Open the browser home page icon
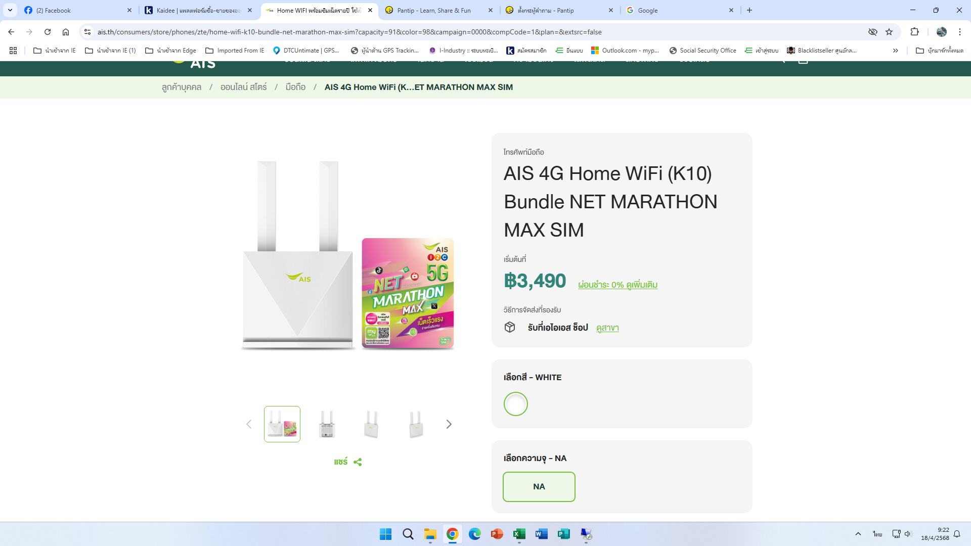Screen dimensions: 971x546 [66, 32]
